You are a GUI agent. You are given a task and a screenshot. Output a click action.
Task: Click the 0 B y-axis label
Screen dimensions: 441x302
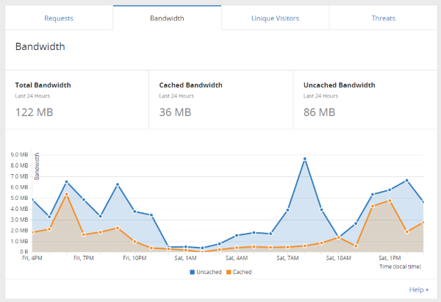coord(24,251)
